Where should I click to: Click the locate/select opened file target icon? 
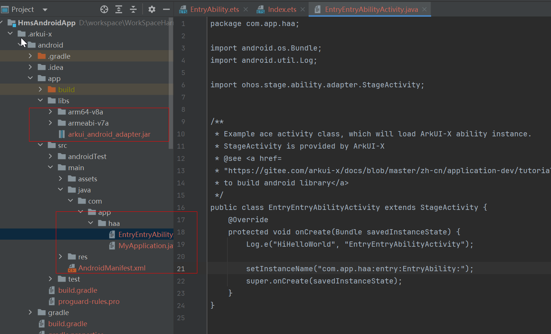[104, 9]
